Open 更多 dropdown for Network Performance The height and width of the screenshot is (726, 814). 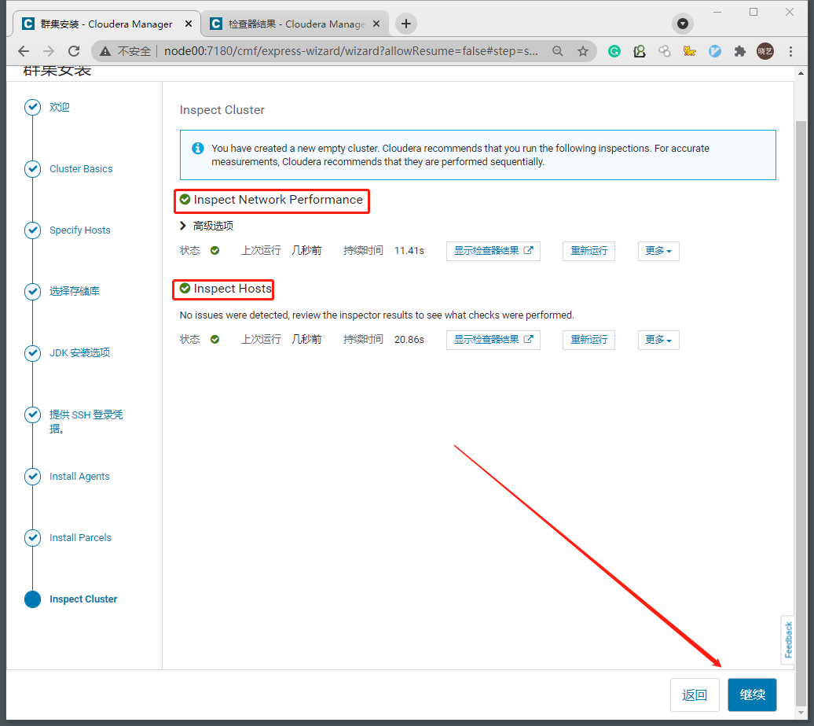[658, 251]
